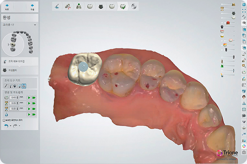Click the graduation cap help icon
The image size is (247, 164).
click(244, 23)
